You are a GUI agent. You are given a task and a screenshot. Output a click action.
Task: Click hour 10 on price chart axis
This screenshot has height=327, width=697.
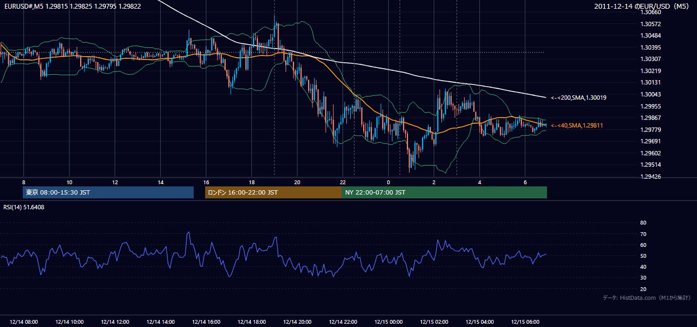[x=69, y=182]
